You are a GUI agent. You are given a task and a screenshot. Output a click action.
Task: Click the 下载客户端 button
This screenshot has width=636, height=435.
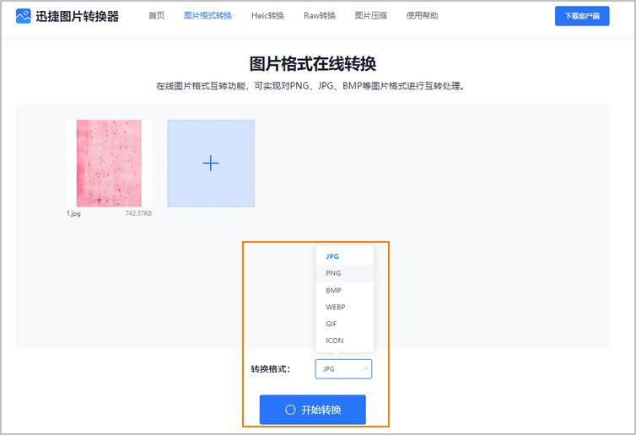582,16
